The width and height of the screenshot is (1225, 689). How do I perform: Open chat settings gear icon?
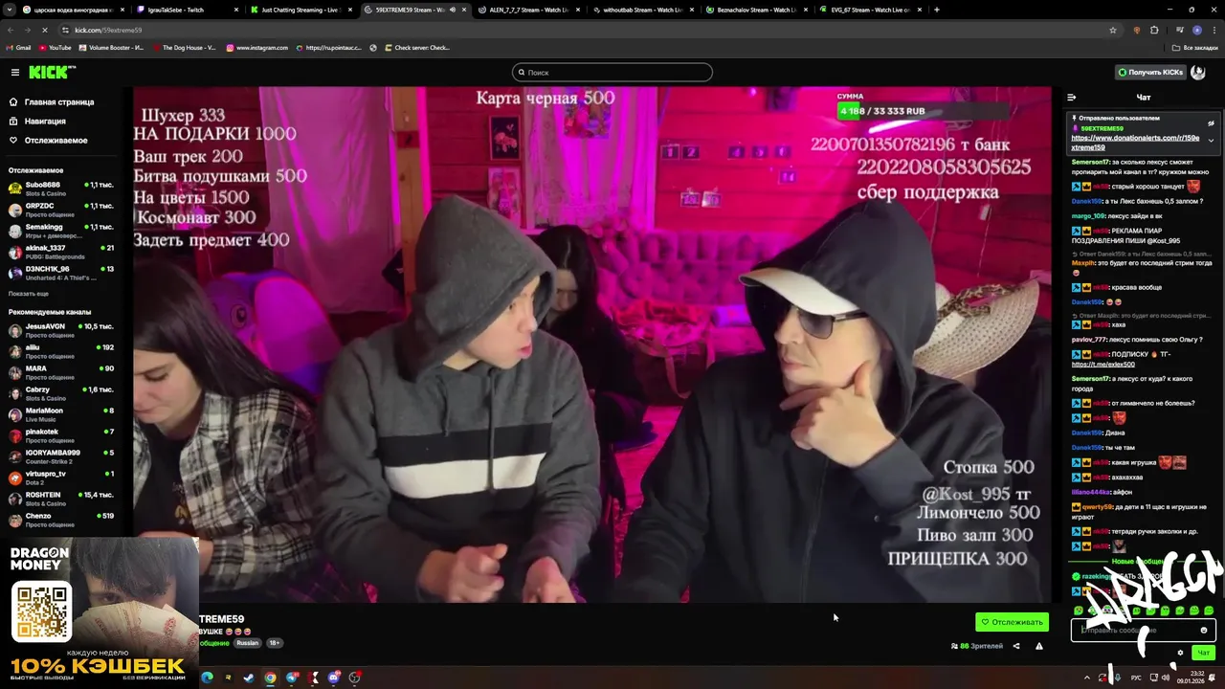1180,653
